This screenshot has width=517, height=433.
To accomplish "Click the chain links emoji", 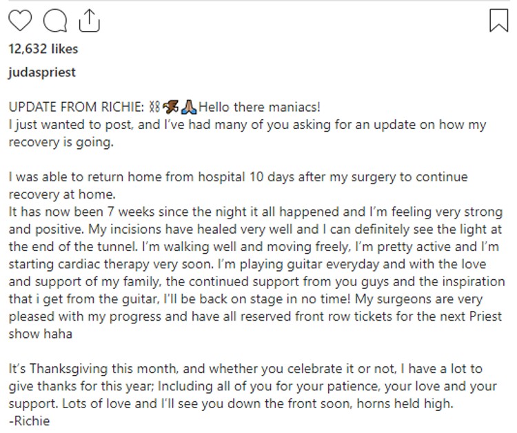I will point(154,107).
